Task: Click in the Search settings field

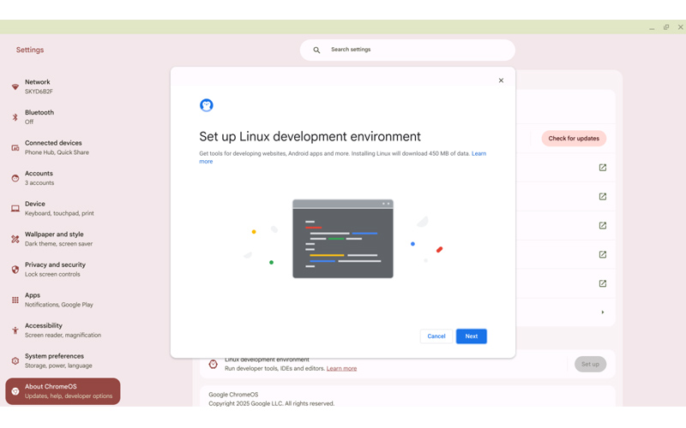Action: pos(407,50)
